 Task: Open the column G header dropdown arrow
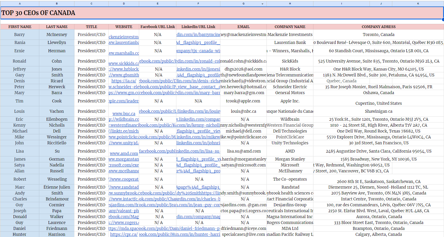tap(262, 4)
